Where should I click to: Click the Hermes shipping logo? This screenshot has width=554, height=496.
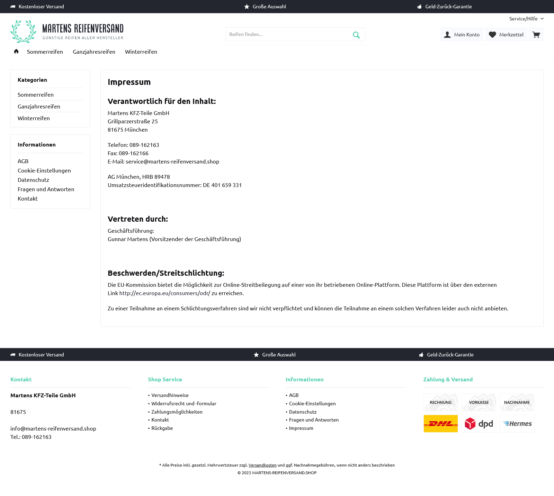[517, 424]
